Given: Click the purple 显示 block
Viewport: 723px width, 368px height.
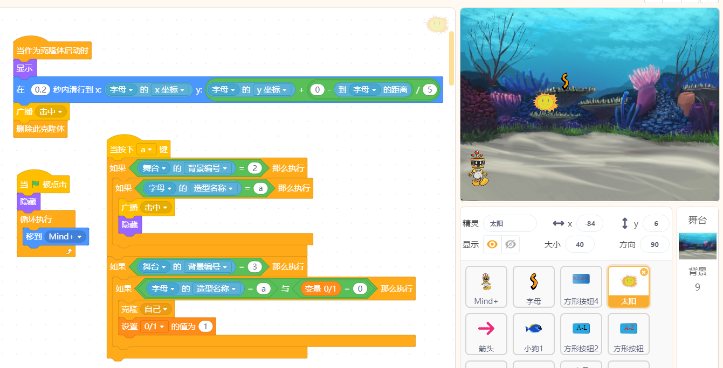Looking at the screenshot, I should point(25,68).
